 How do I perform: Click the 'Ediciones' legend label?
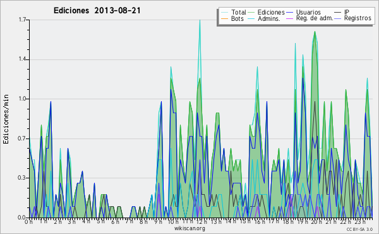pos(271,12)
